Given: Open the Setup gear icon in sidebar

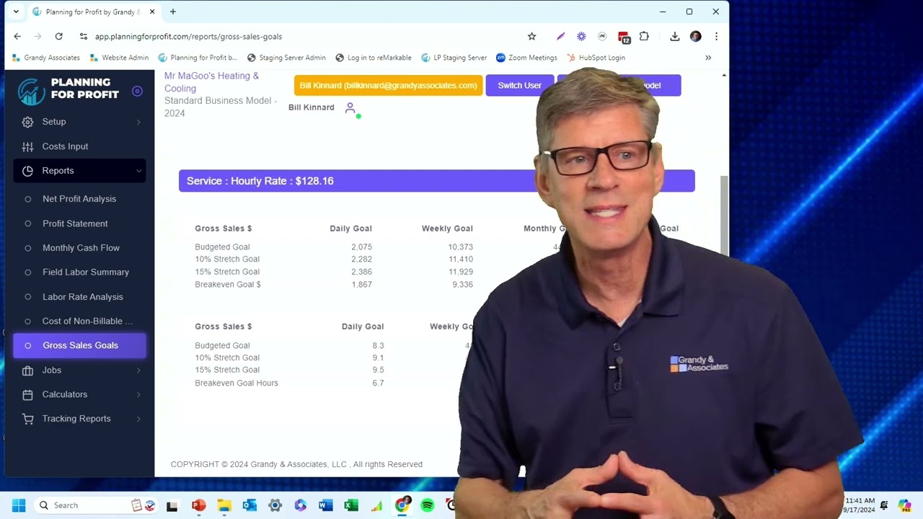Looking at the screenshot, I should click(27, 122).
